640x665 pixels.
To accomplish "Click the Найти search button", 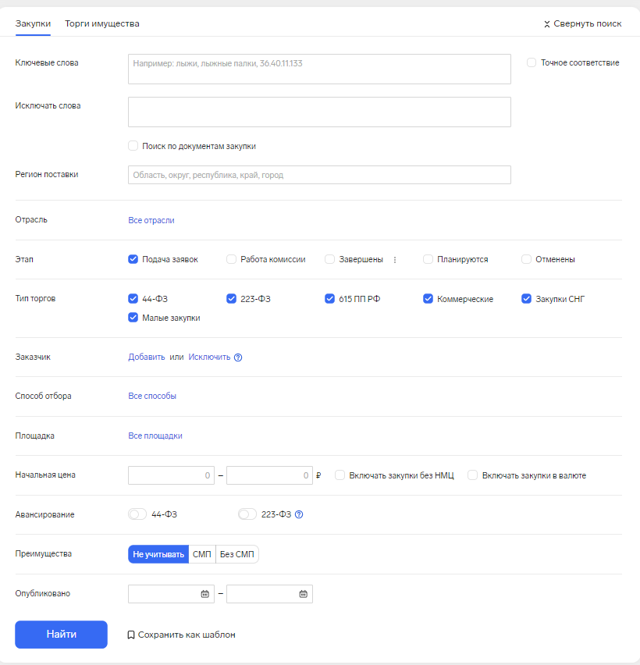I will 61,635.
